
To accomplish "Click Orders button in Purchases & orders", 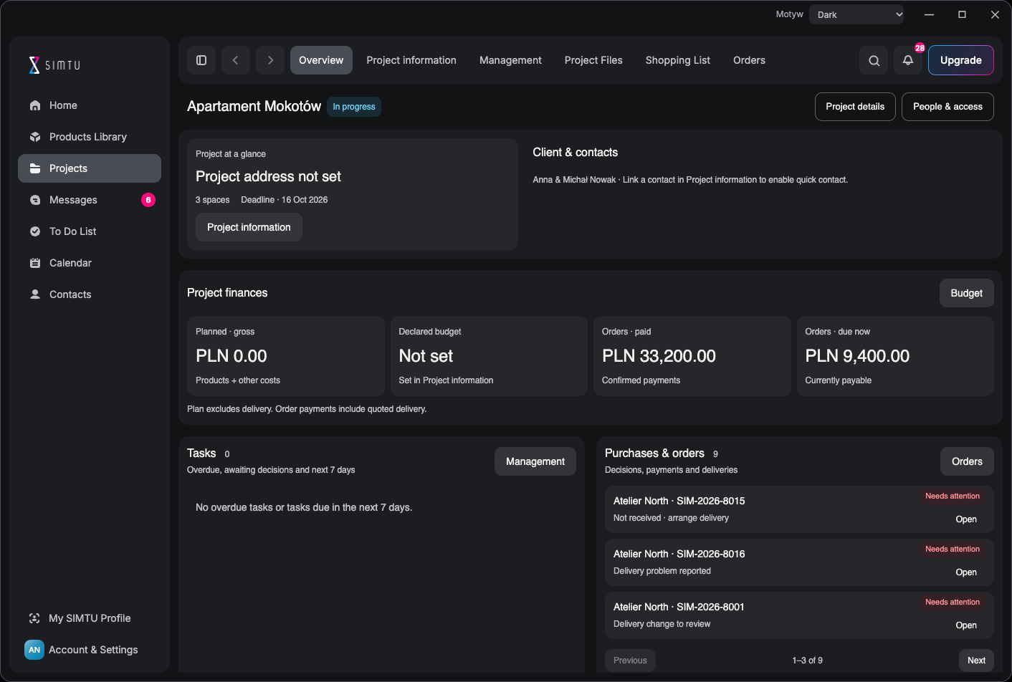I will [x=967, y=461].
